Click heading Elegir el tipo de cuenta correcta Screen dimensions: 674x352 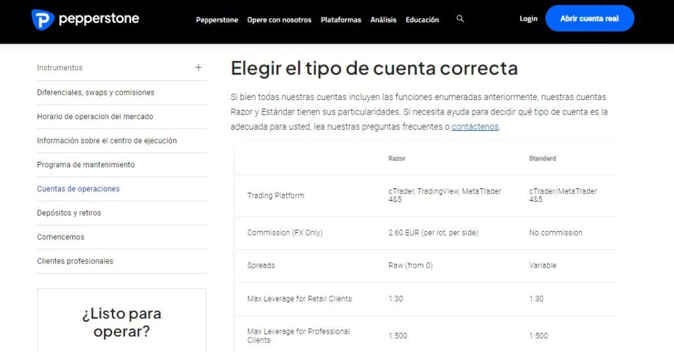click(374, 68)
